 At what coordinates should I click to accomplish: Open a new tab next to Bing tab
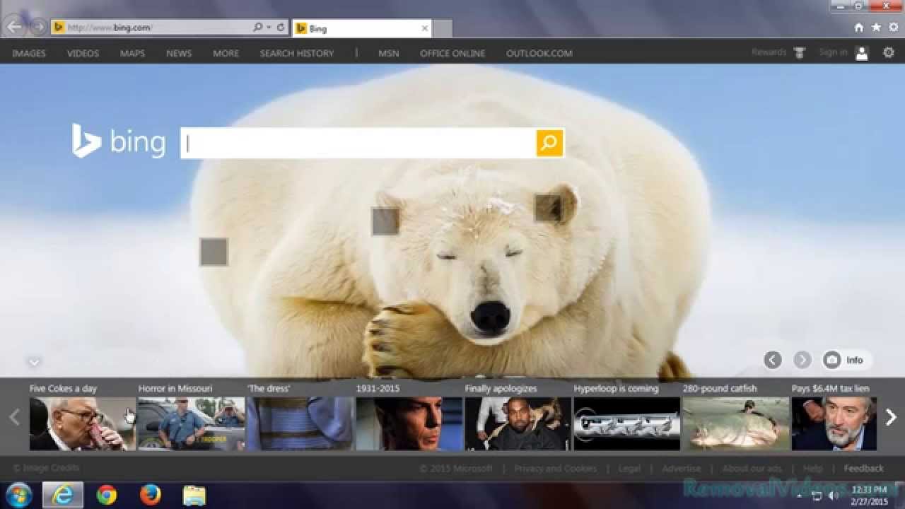tap(442, 28)
